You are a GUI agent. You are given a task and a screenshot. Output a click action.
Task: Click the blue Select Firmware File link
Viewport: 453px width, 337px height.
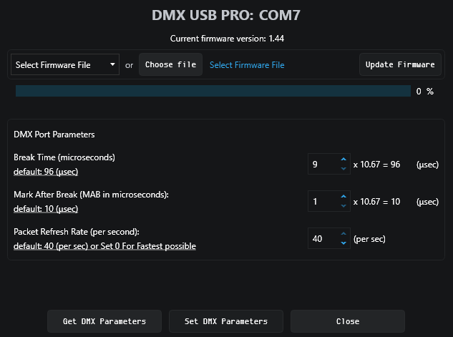coord(247,65)
